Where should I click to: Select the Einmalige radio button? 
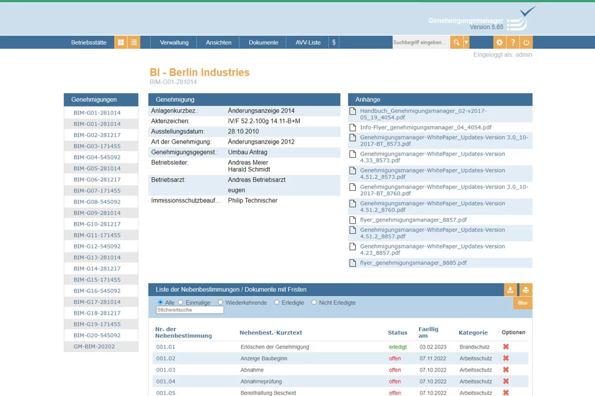pos(181,302)
